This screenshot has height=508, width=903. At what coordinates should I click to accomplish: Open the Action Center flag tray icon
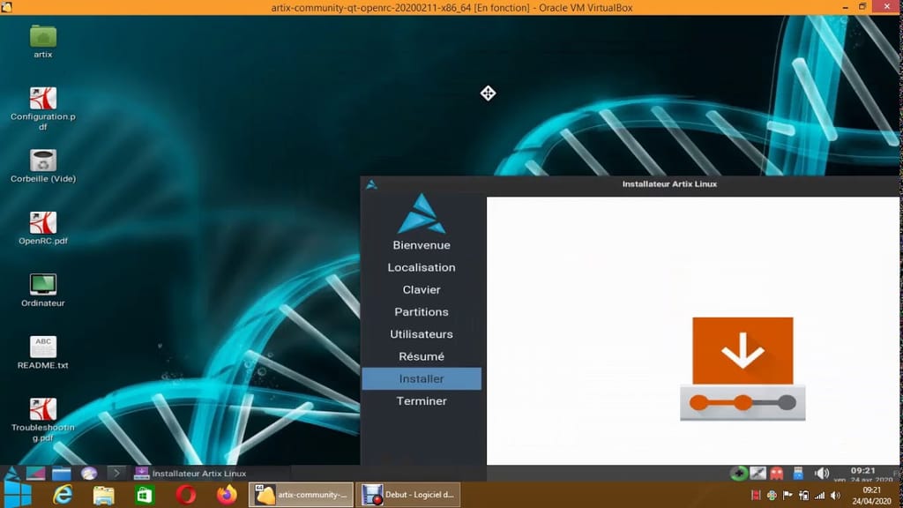tap(787, 496)
